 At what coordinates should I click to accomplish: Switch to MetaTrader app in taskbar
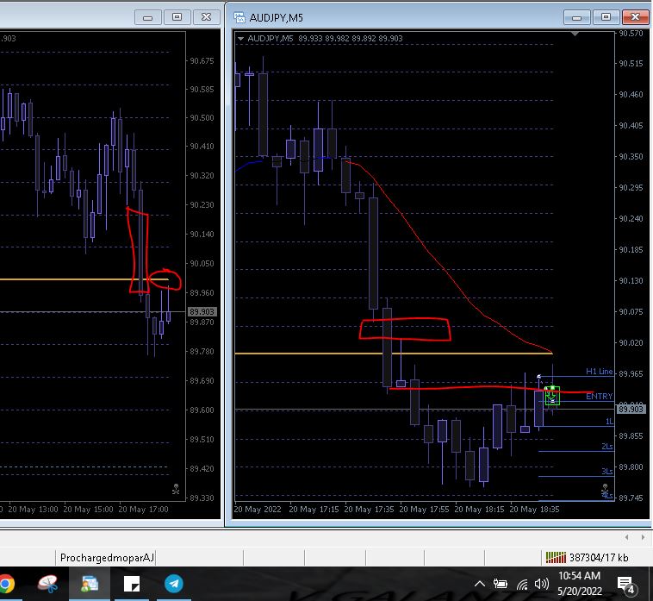[90, 584]
